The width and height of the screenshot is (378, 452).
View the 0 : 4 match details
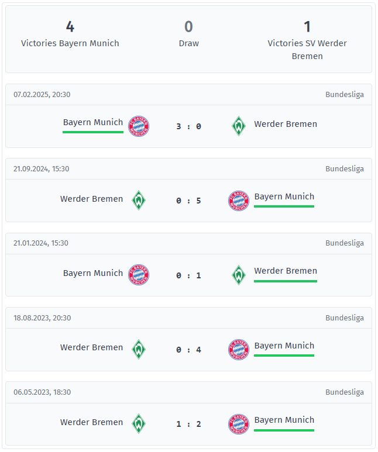[x=188, y=350]
